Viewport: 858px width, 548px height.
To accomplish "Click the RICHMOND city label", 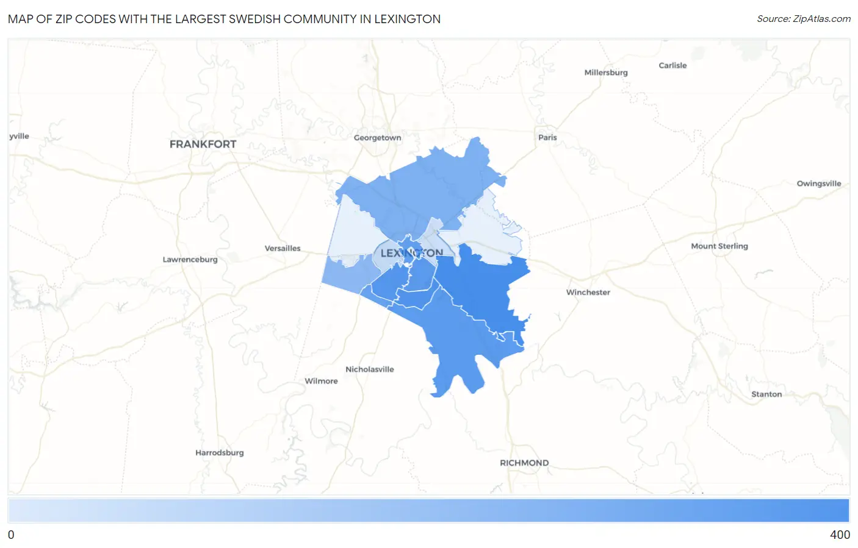I will tap(524, 463).
